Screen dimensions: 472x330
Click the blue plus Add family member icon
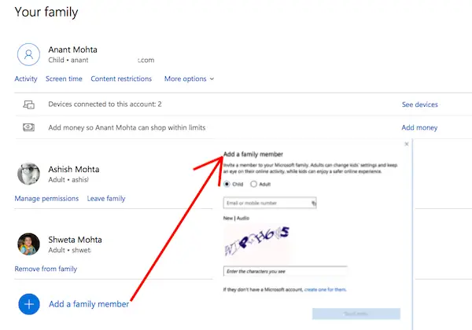[29, 304]
